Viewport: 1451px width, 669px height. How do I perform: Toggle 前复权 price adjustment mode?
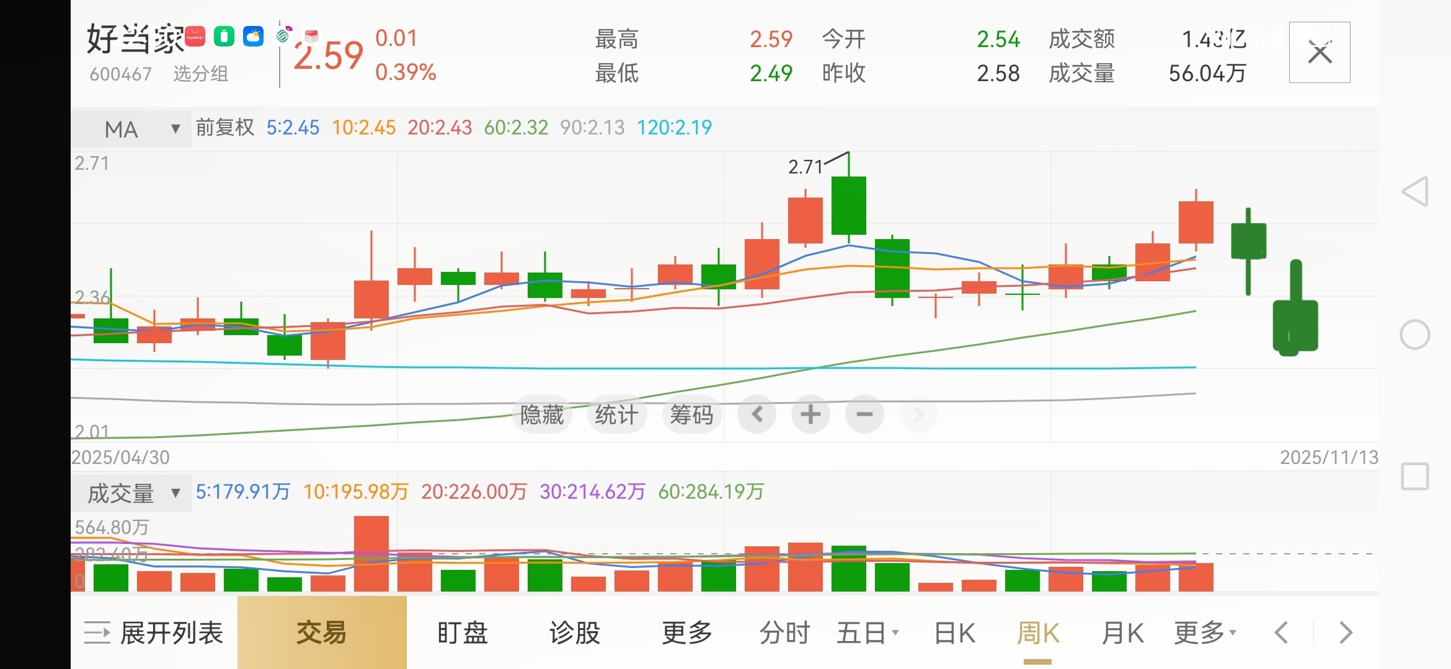tap(224, 128)
